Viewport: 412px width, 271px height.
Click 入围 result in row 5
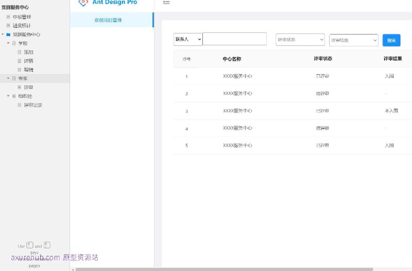point(389,145)
